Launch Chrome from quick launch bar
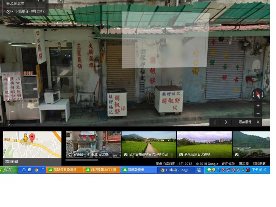The width and height of the screenshot is (276, 207). coord(36,170)
